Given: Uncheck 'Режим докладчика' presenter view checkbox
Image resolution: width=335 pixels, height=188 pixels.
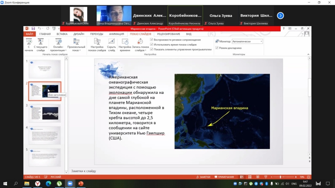Looking at the screenshot, I should click(217, 48).
